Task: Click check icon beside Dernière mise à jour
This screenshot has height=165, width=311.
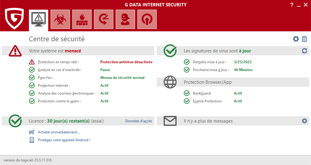Action: pos(187,62)
